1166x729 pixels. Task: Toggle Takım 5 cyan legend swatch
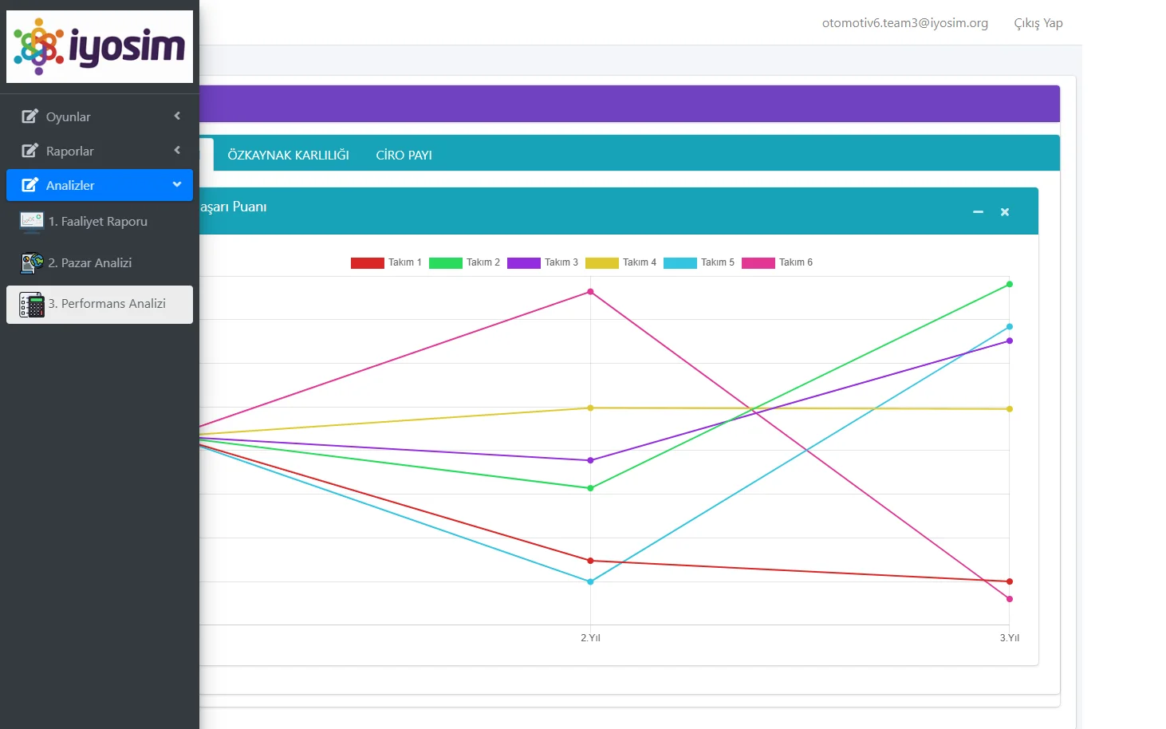point(680,263)
